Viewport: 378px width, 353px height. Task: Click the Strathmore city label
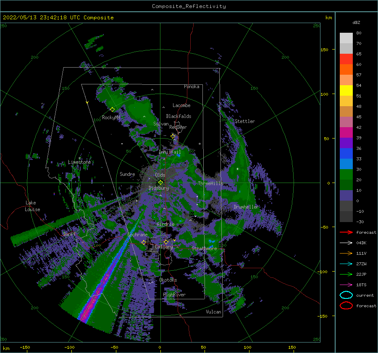click(x=204, y=248)
